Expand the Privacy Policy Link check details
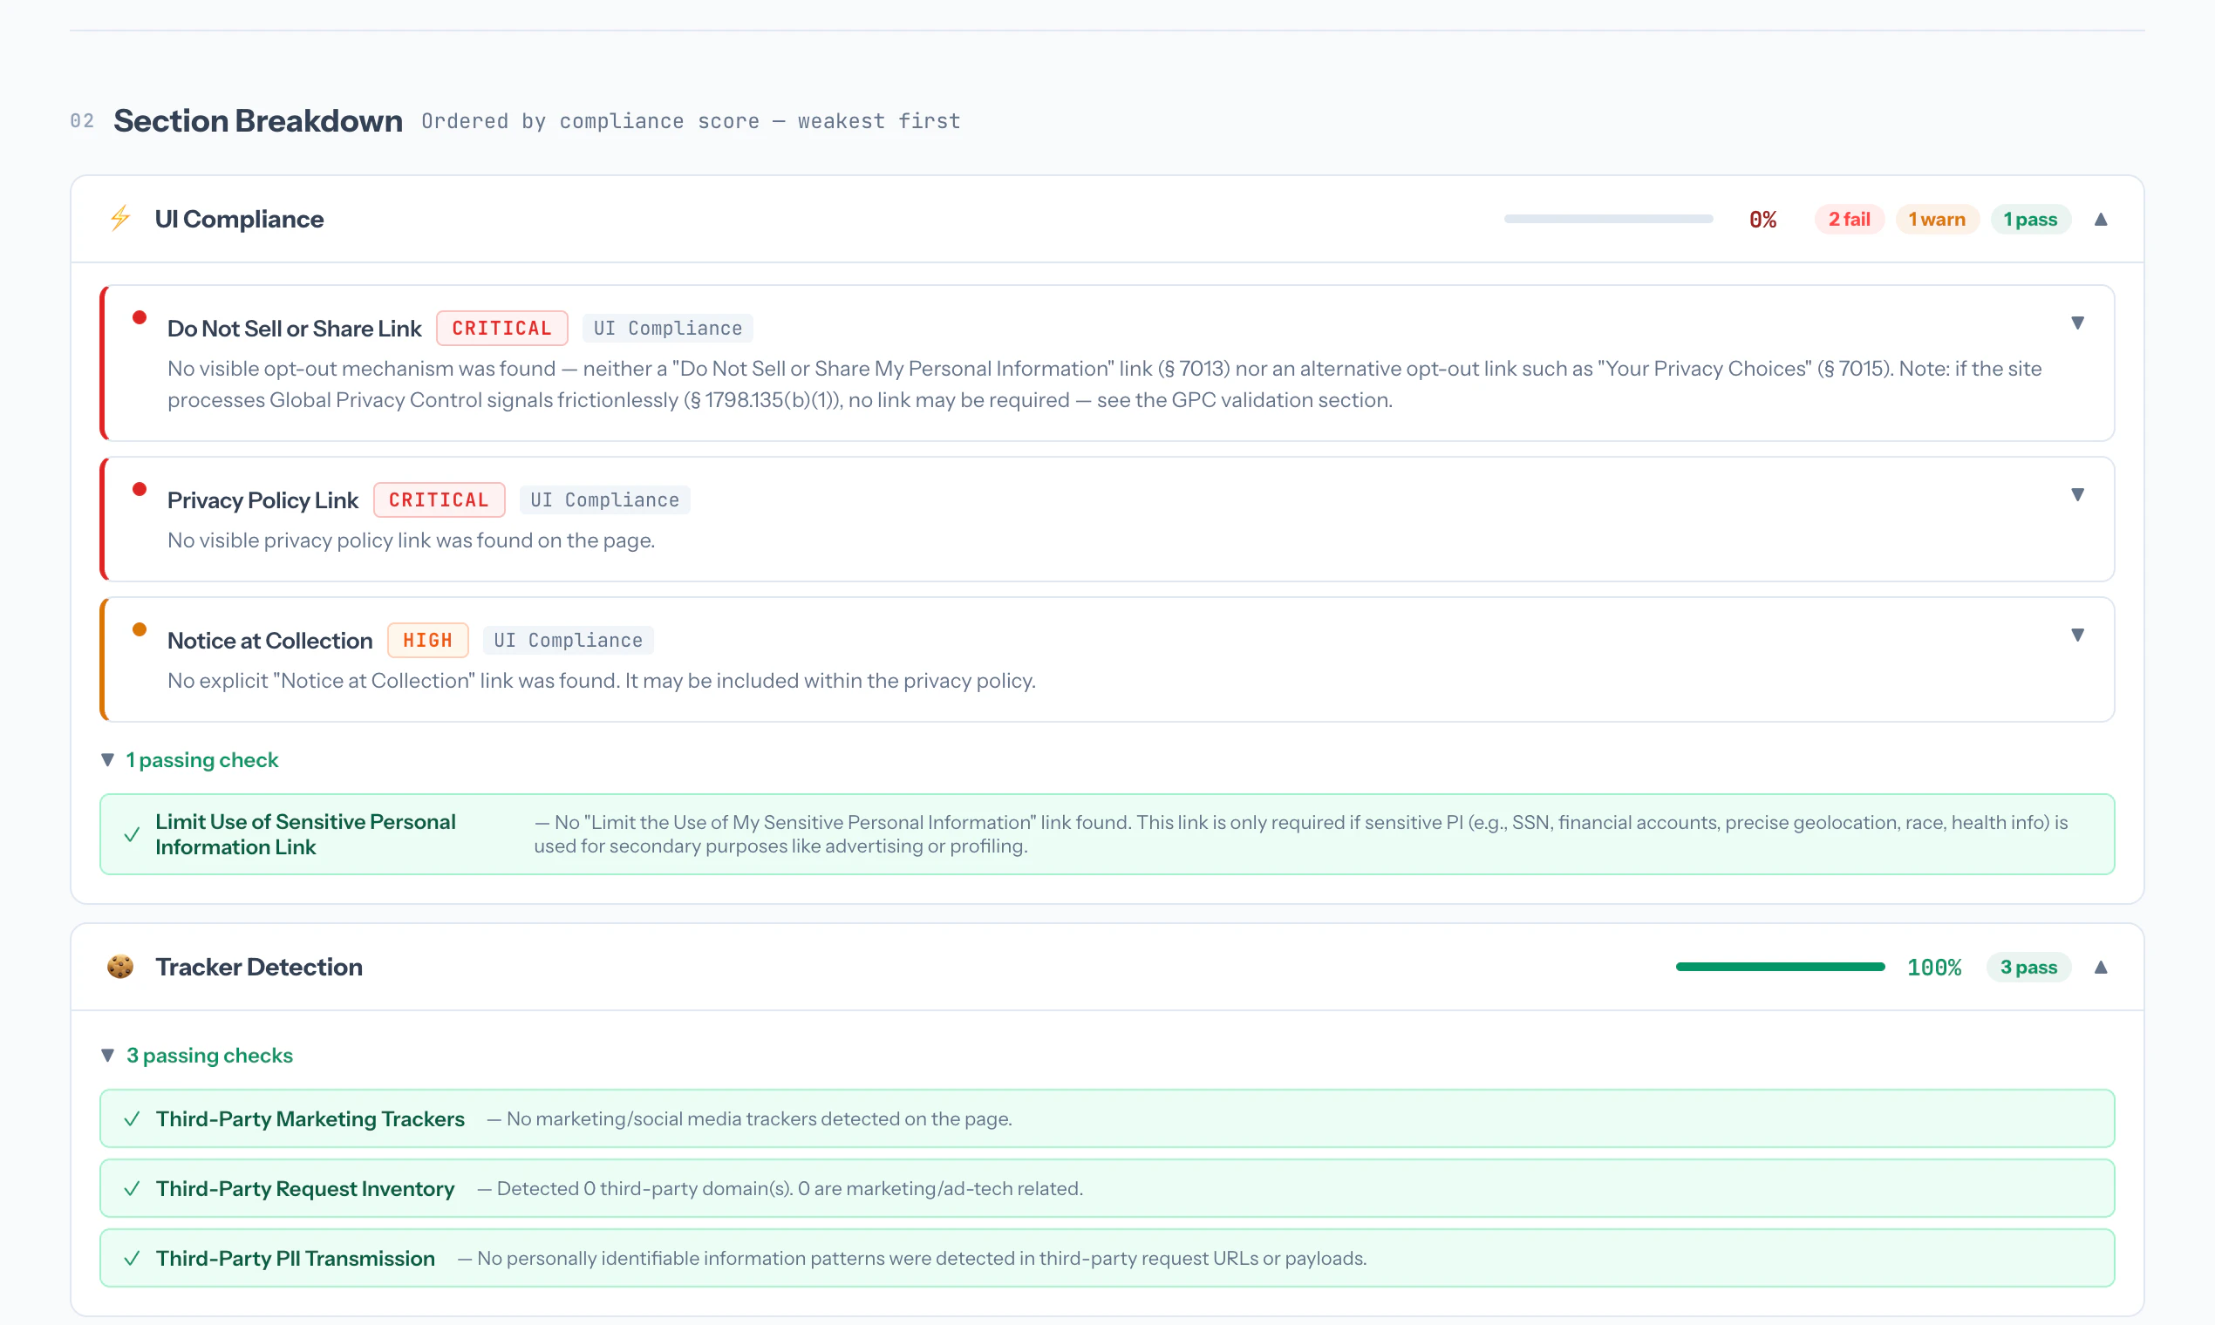The height and width of the screenshot is (1325, 2215). pyautogui.click(x=2078, y=493)
